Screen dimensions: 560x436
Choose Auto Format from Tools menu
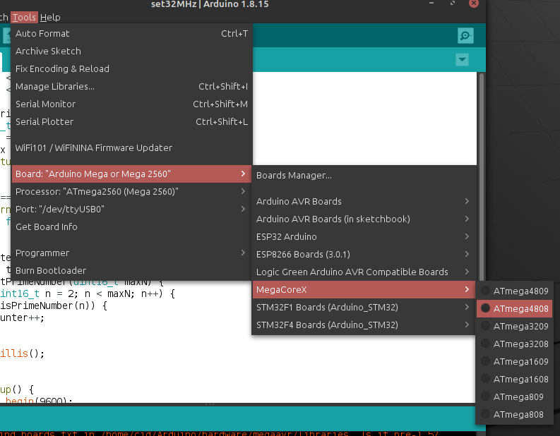click(131, 34)
